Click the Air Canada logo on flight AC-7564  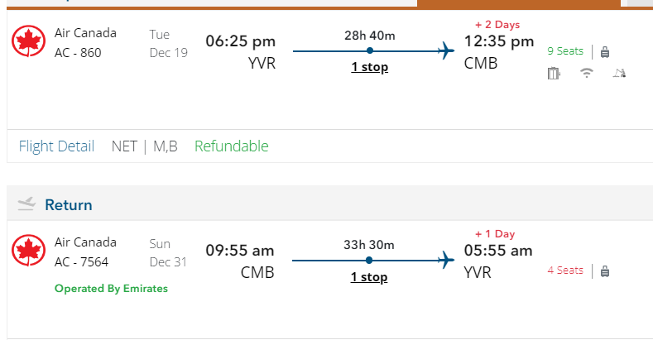[x=30, y=251]
